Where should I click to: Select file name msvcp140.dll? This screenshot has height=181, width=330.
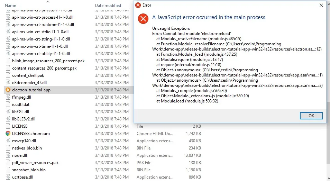24,141
